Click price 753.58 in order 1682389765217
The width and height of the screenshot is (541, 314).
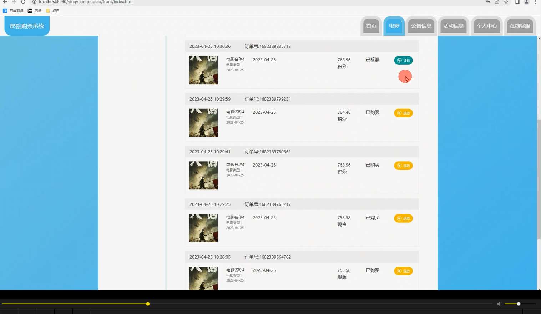[344, 218]
